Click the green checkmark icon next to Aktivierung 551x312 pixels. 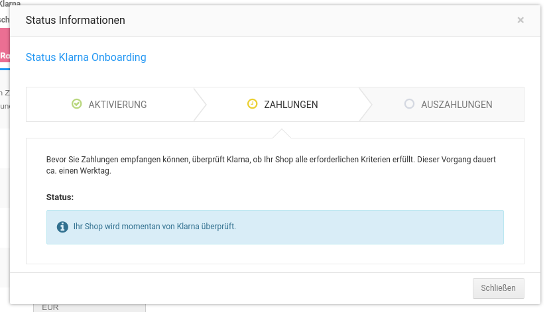click(77, 104)
